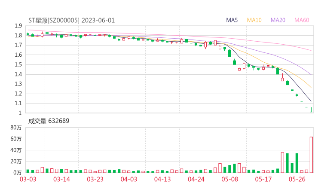The image size is (318, 189).
Task: Click the 成交量 632689 volume label
Action: pos(49,121)
